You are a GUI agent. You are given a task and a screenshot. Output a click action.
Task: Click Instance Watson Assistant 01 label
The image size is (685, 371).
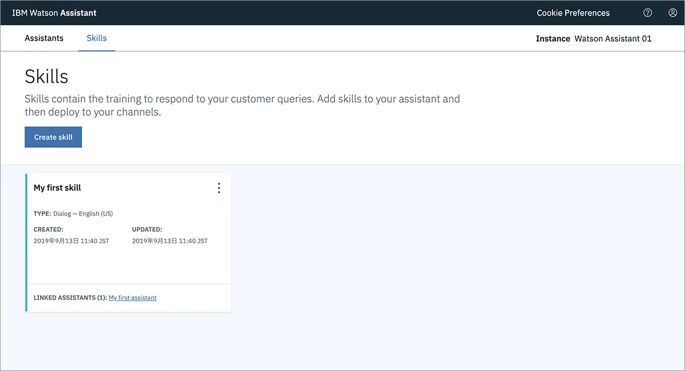[x=594, y=39]
